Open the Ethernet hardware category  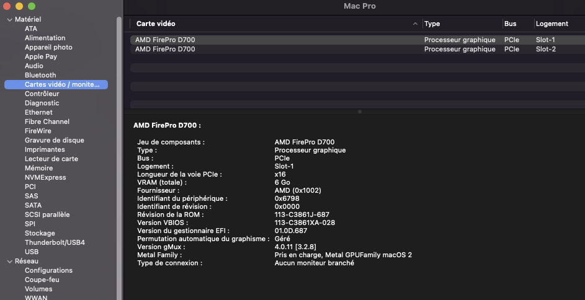(38, 112)
